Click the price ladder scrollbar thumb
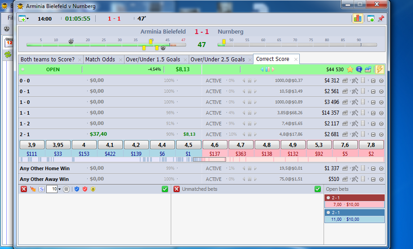This screenshot has height=249, width=413. [x=209, y=159]
